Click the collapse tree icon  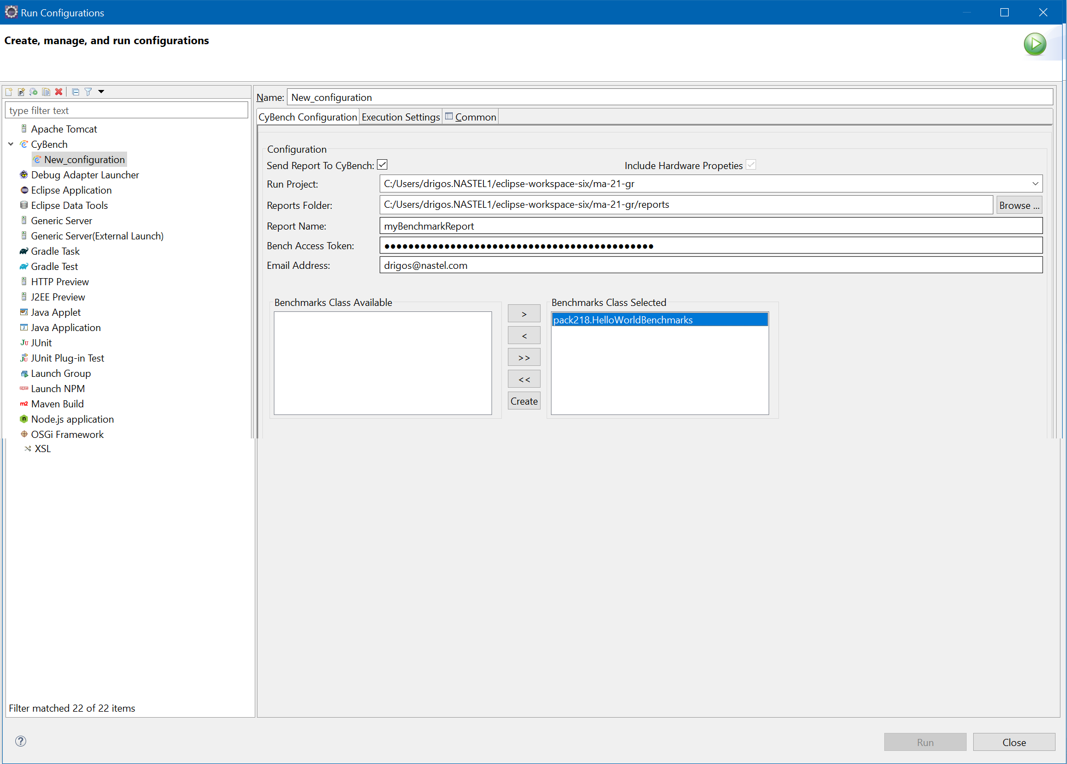pyautogui.click(x=74, y=92)
